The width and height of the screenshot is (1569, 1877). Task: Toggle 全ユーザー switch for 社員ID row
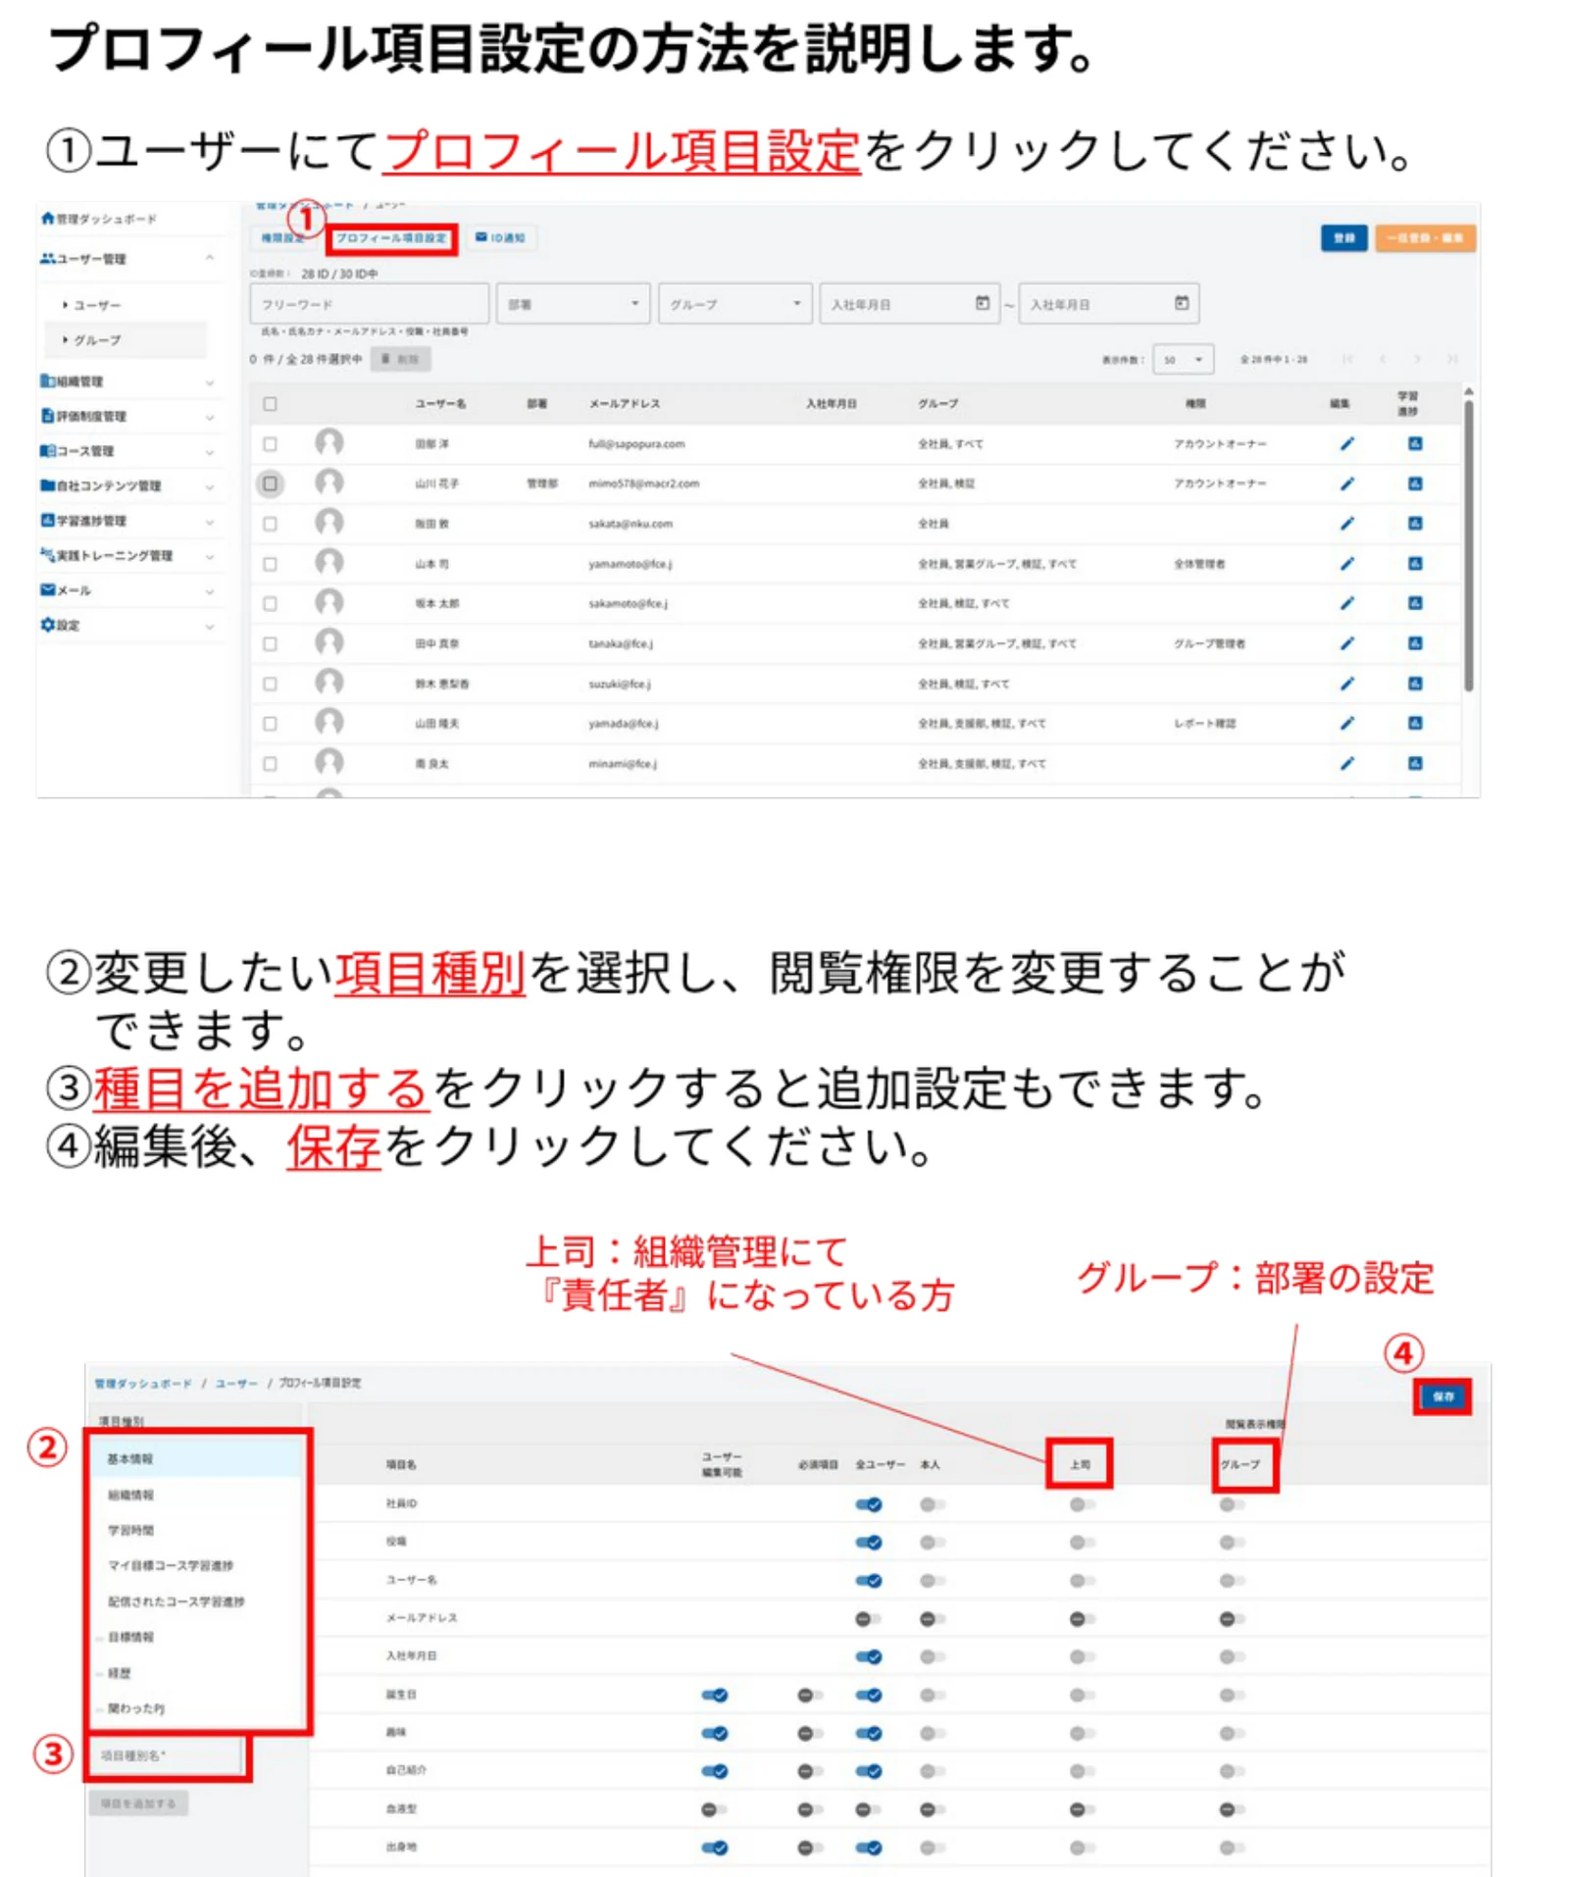[868, 1504]
